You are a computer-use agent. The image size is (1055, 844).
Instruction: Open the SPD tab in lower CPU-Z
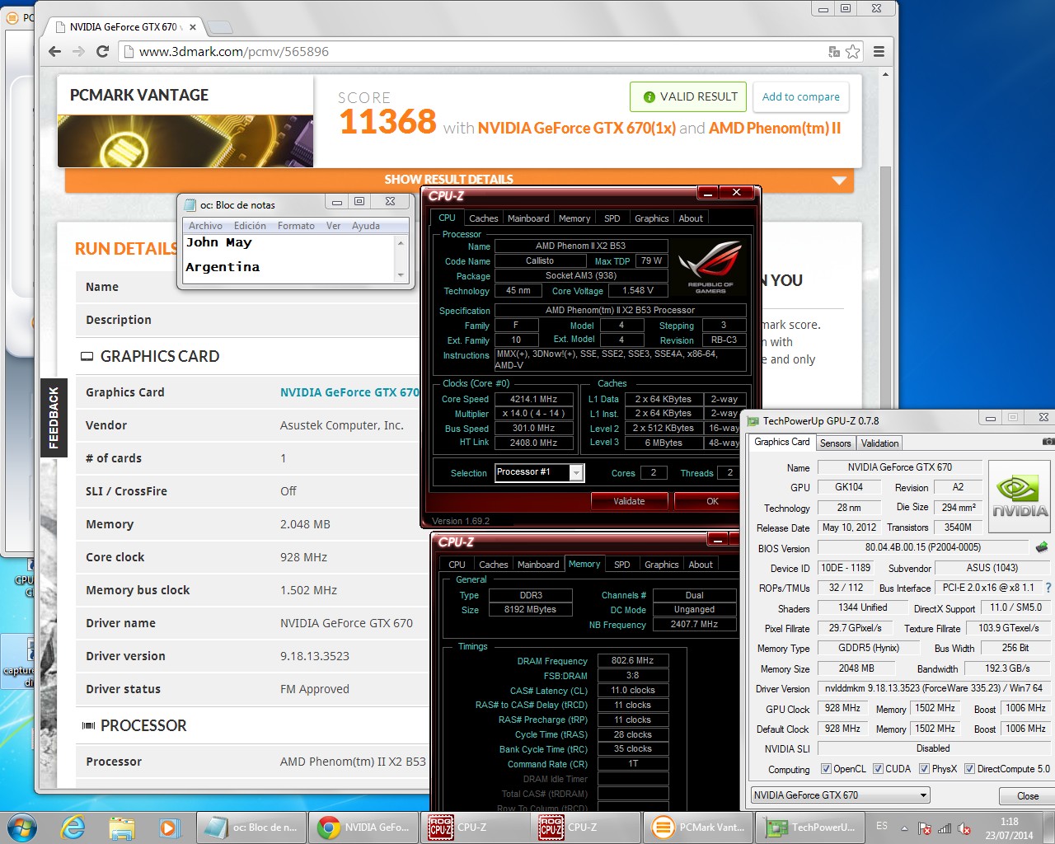point(622,565)
